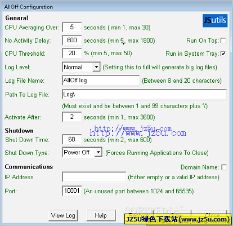Image resolution: width=233 pixels, height=226 pixels.
Task: Focus the Port number field
Action: (x=72, y=191)
